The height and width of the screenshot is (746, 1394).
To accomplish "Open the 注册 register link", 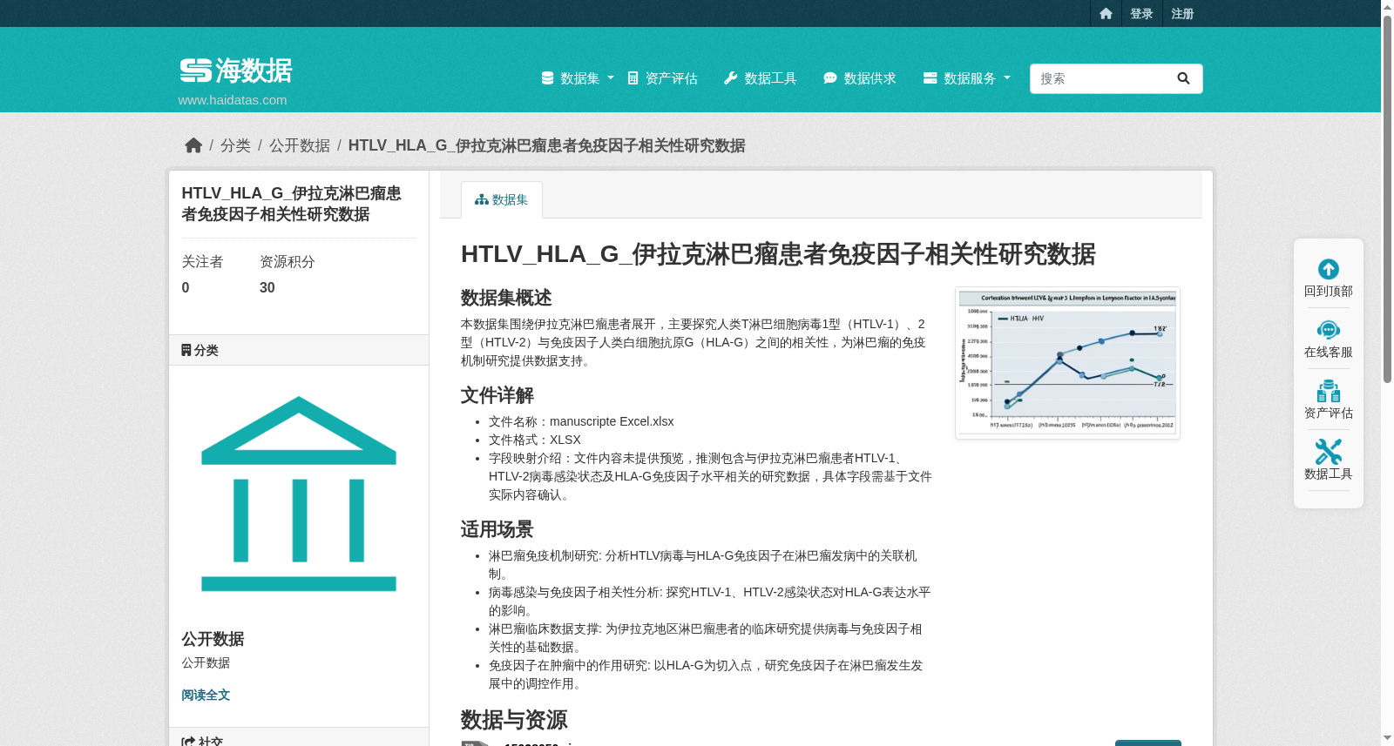I will coord(1182,13).
